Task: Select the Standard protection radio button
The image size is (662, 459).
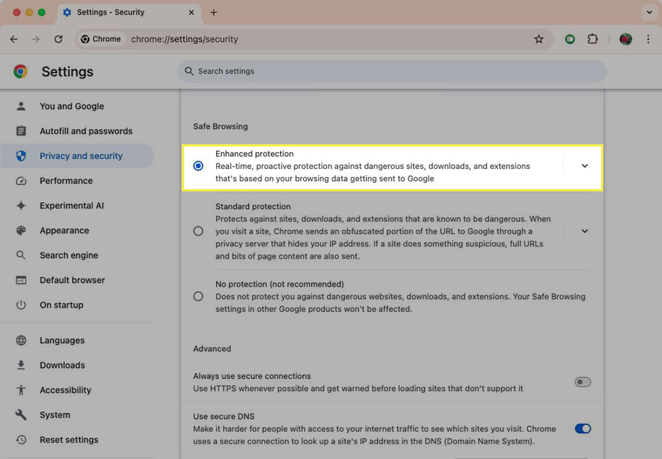Action: (198, 231)
